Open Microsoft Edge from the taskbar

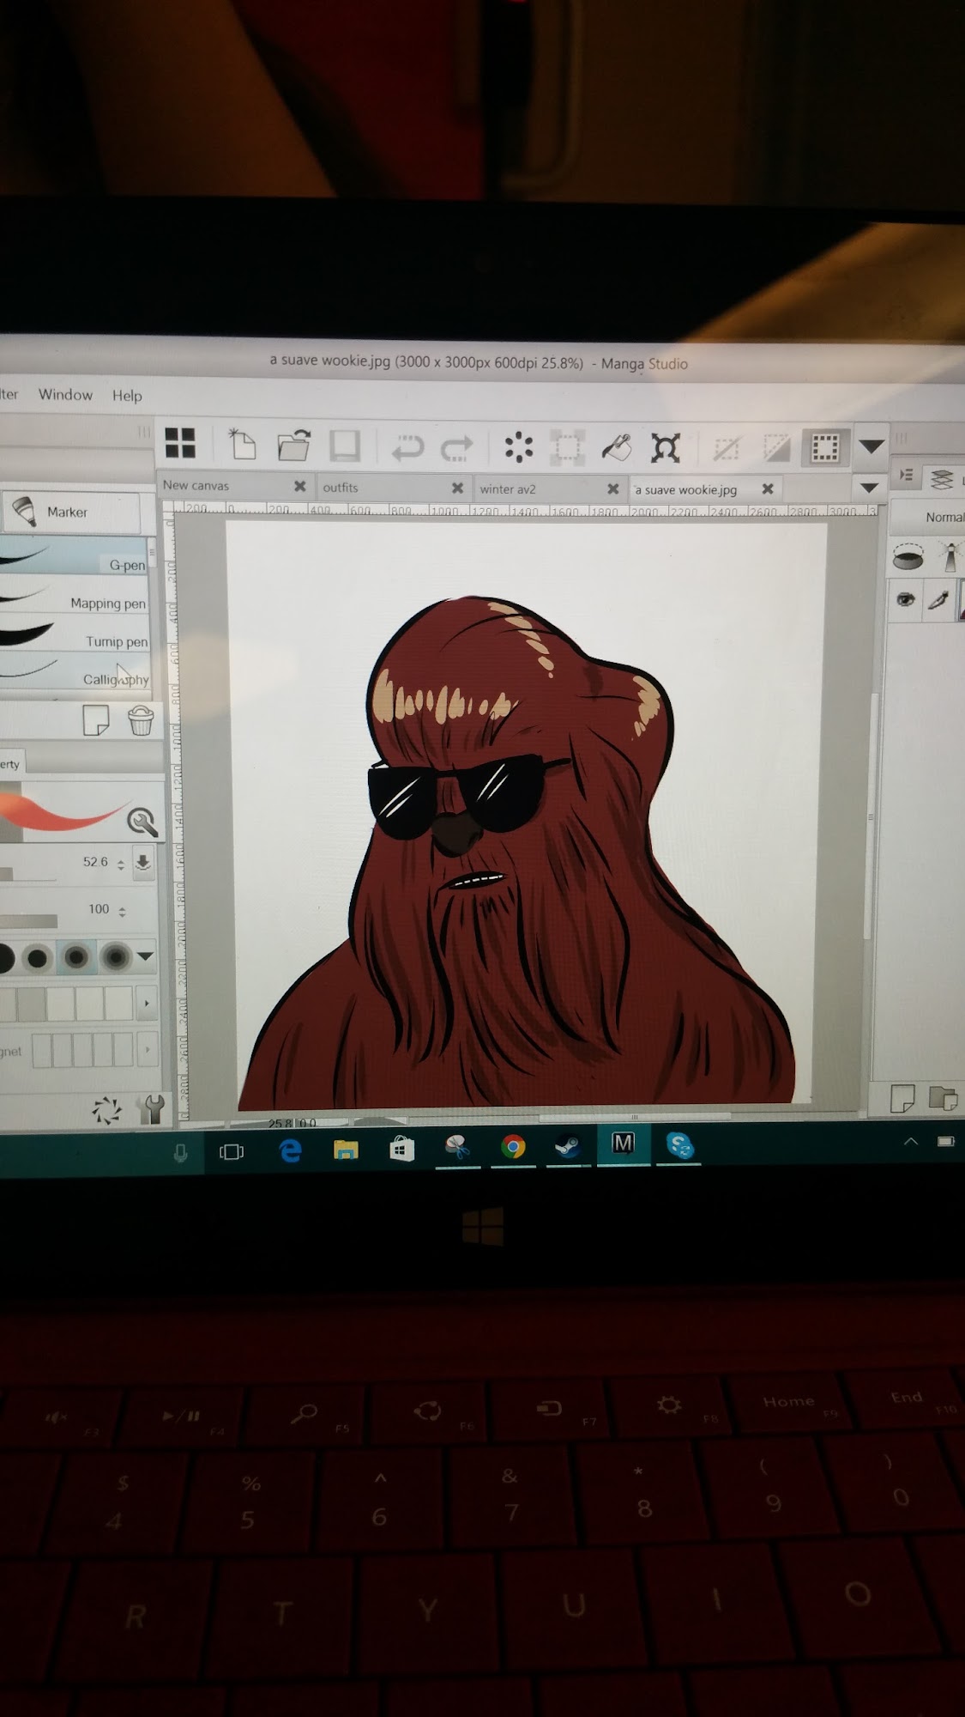click(x=291, y=1150)
